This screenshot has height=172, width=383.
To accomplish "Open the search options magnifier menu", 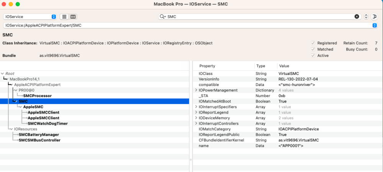I will (163, 16).
